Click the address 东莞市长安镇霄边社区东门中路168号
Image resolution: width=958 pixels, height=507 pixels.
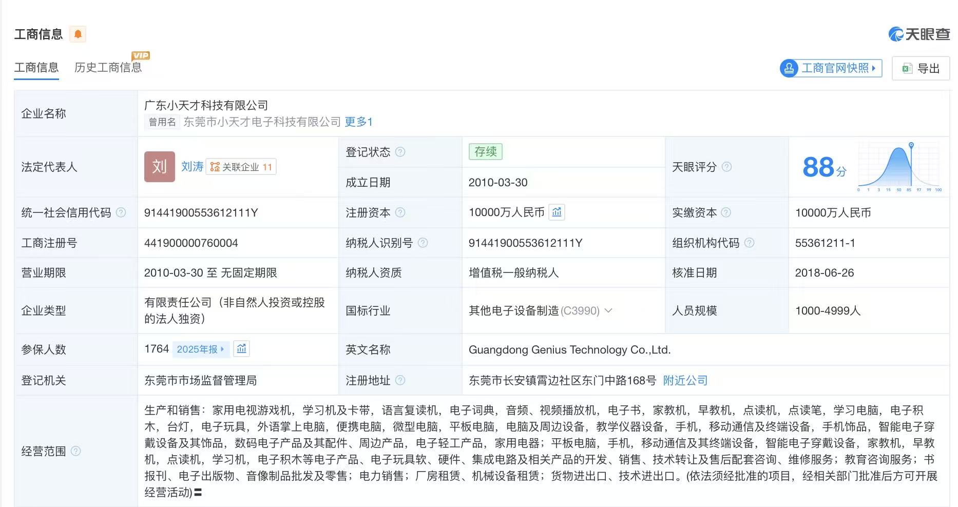coord(563,380)
